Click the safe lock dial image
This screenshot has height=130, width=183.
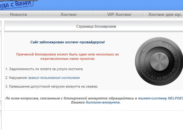(x=159, y=61)
